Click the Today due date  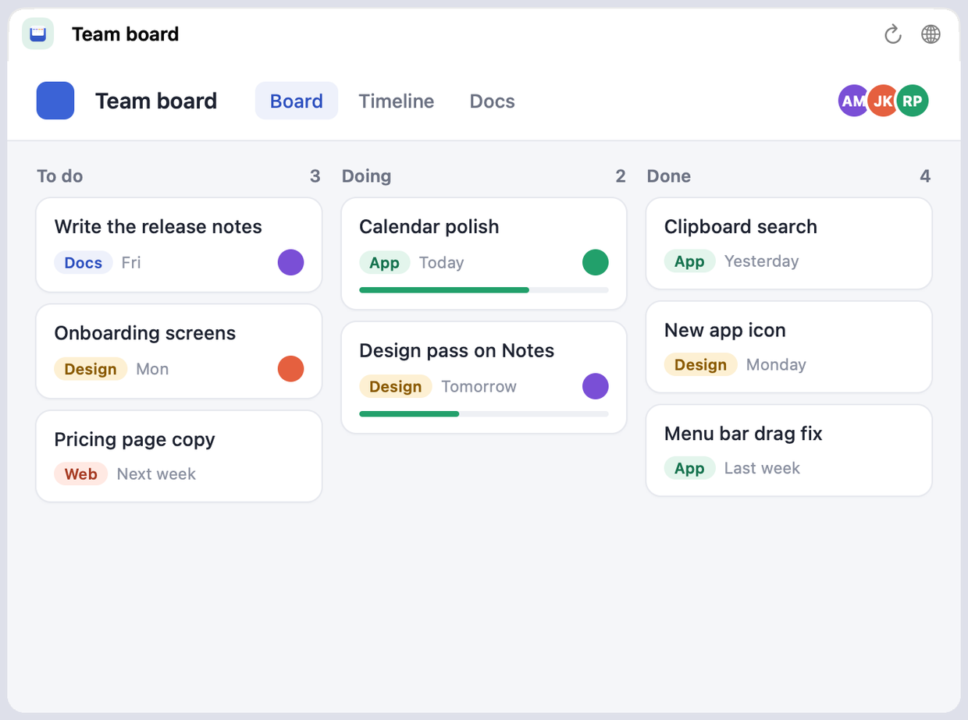[442, 262]
